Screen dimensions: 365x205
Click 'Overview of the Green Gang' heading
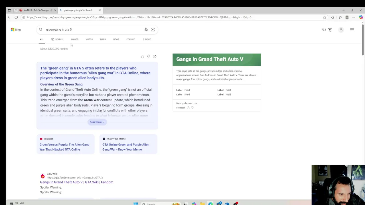[x=61, y=84]
